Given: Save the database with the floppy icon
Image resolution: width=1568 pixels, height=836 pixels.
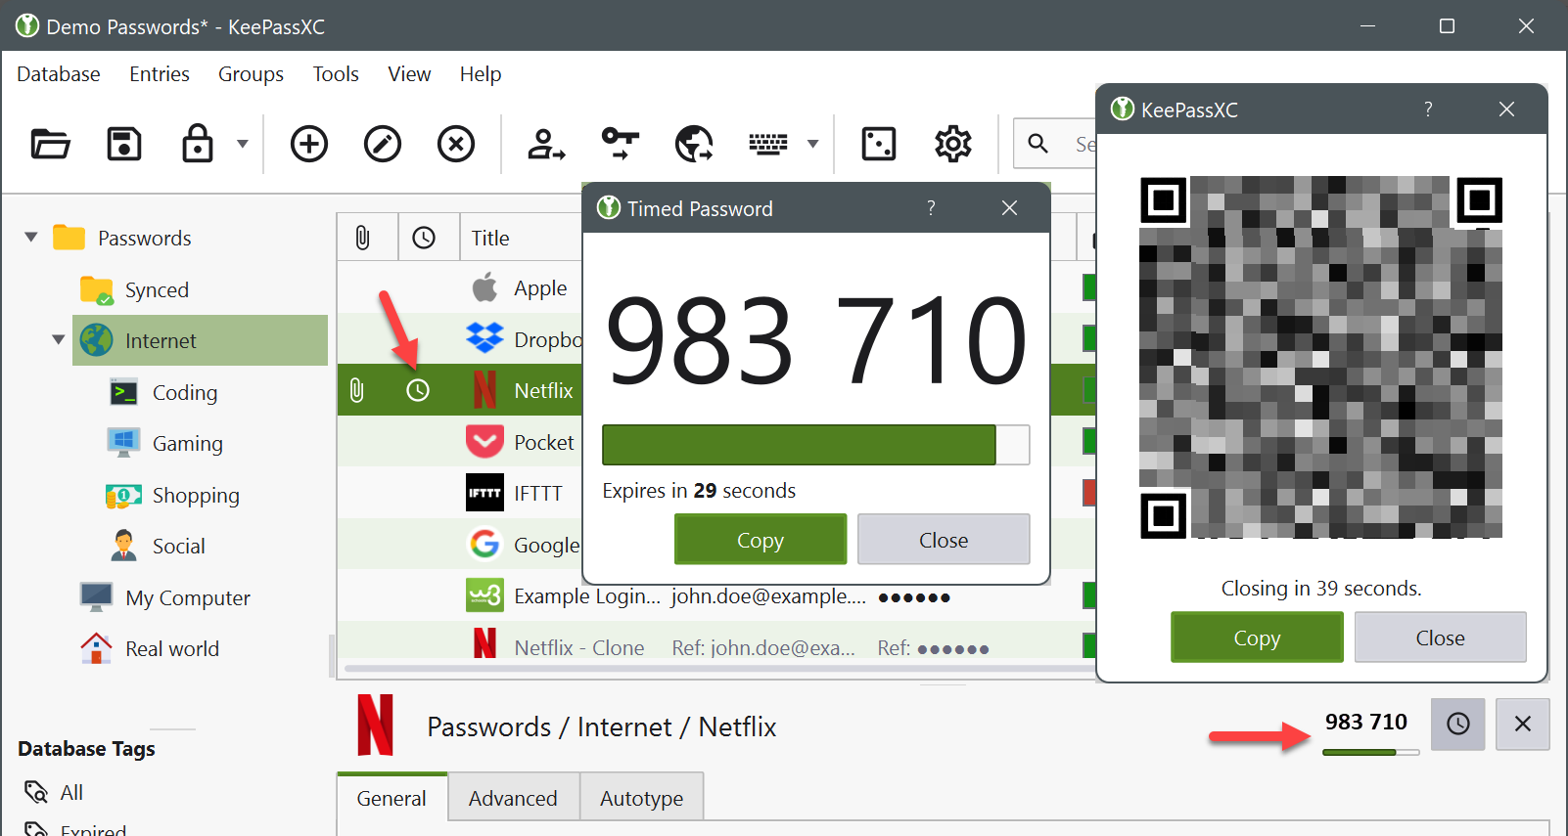Looking at the screenshot, I should (x=124, y=145).
